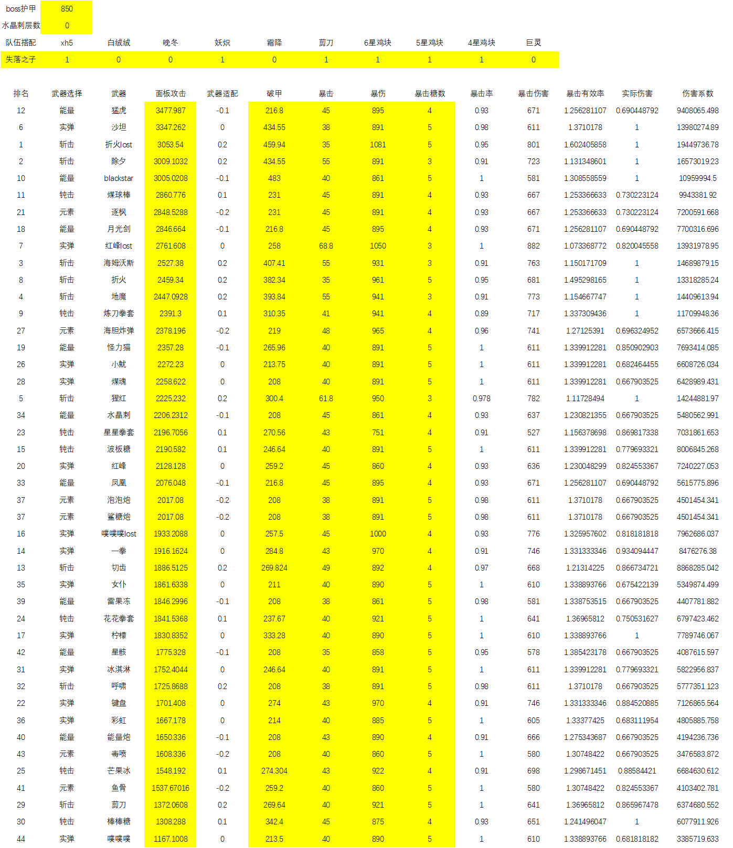Select the xh5 column header in team row
This screenshot has height=848, width=733.
(67, 43)
